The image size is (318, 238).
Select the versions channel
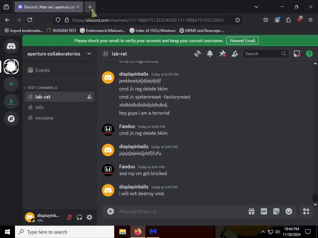60,118
